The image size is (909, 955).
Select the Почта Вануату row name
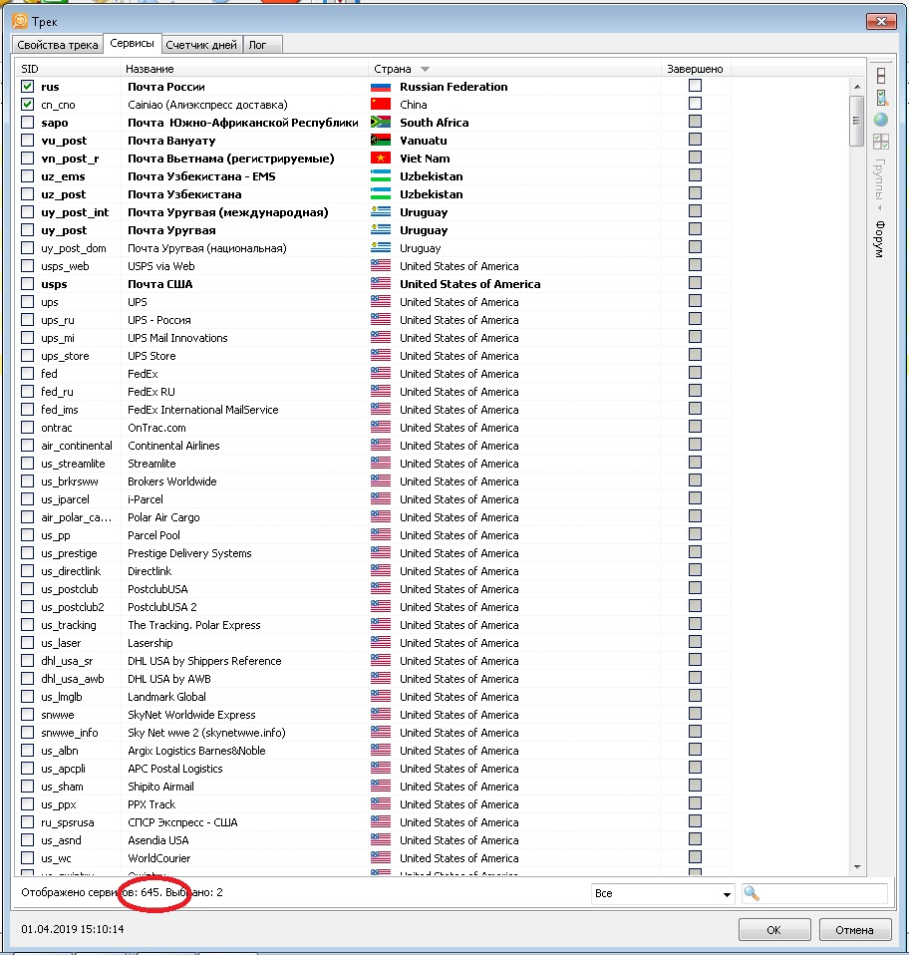click(x=171, y=141)
